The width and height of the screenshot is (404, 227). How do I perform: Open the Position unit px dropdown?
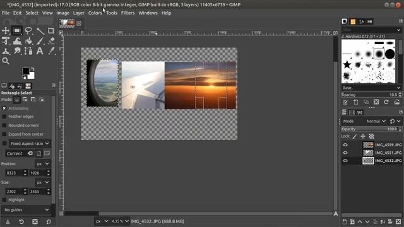(42, 164)
